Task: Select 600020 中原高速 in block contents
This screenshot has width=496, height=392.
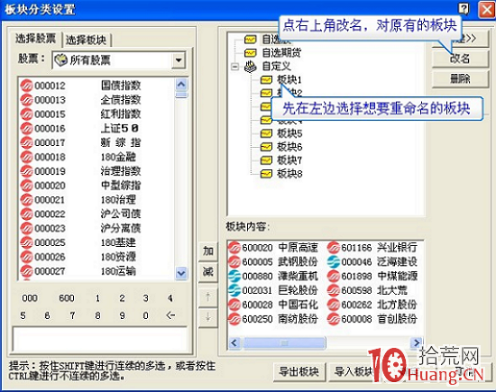Action: click(x=273, y=248)
